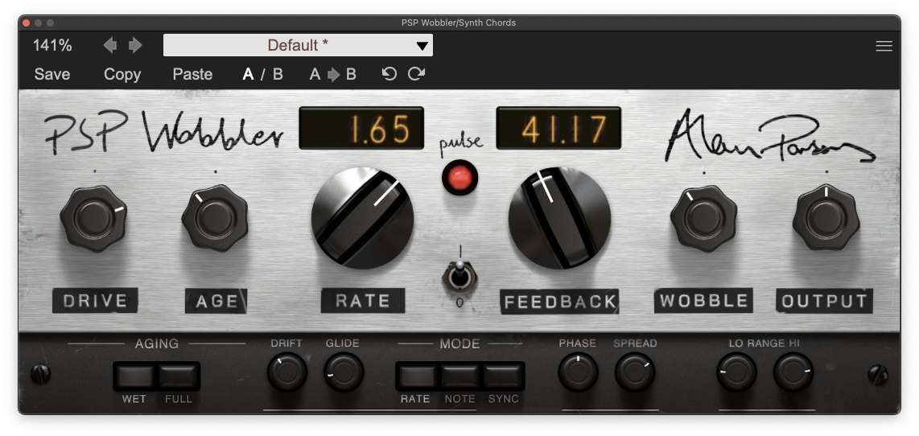Click the large FEEDBACK knob
The width and height of the screenshot is (919, 436).
coord(559,218)
